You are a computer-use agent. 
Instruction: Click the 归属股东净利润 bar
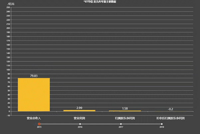[x=125, y=111]
